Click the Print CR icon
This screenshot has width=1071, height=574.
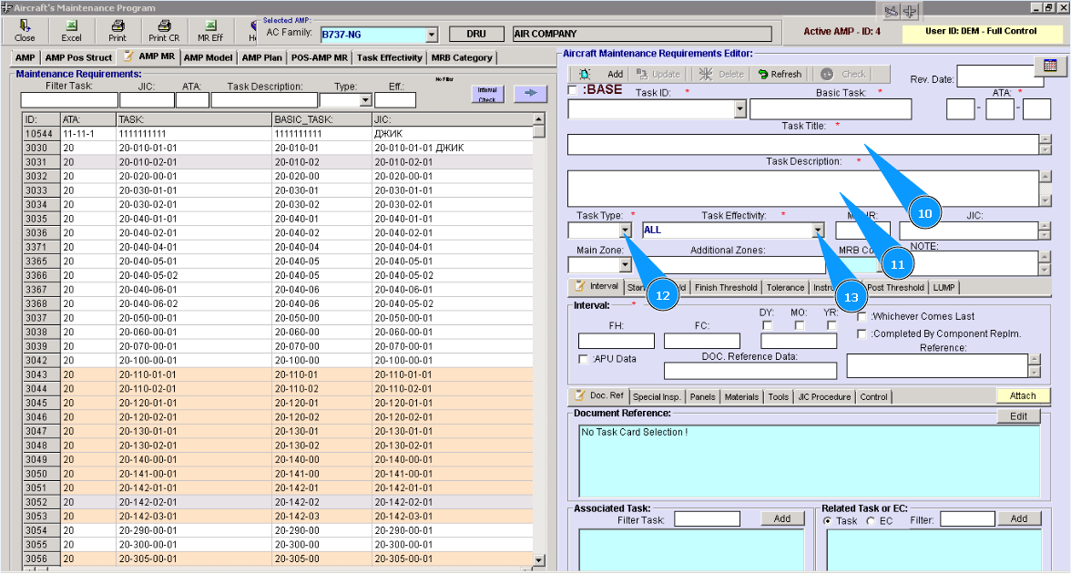coord(164,26)
